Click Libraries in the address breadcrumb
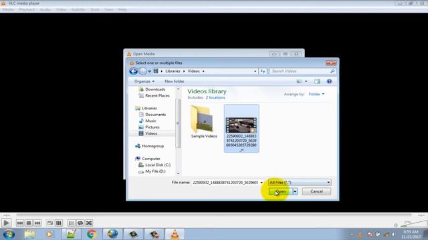 [x=173, y=71]
